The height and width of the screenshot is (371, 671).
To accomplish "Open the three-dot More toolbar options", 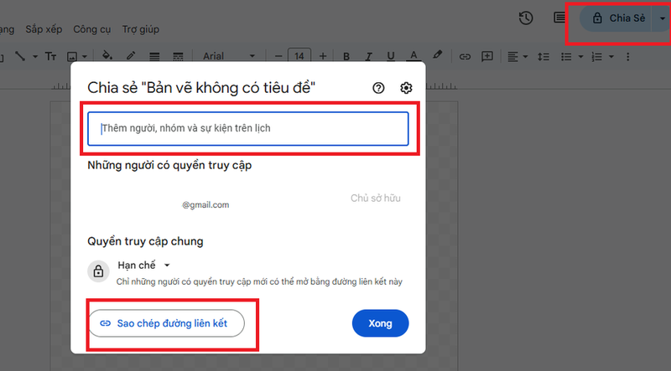I will [x=627, y=56].
